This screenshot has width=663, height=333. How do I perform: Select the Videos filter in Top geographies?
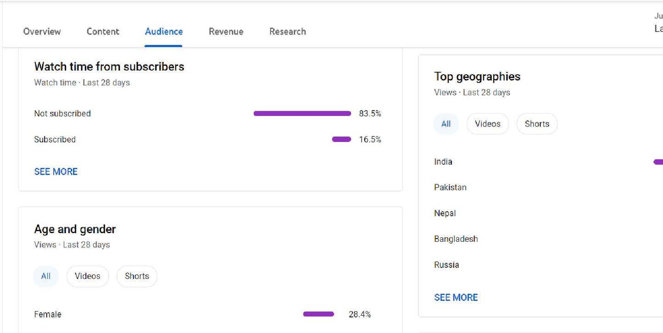(x=487, y=124)
